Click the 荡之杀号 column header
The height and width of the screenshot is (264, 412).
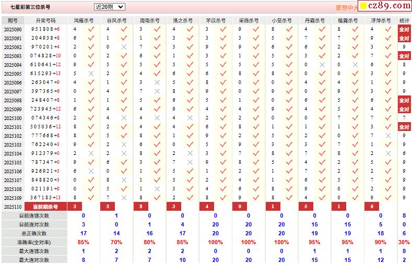pyautogui.click(x=183, y=20)
